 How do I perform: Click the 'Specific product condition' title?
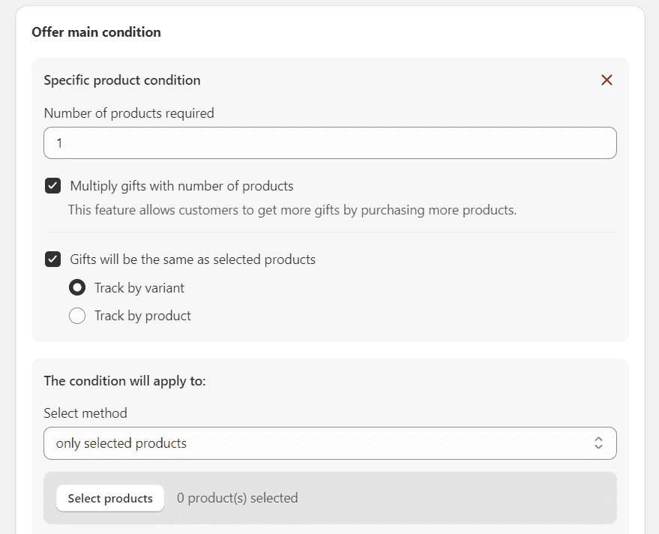(122, 80)
